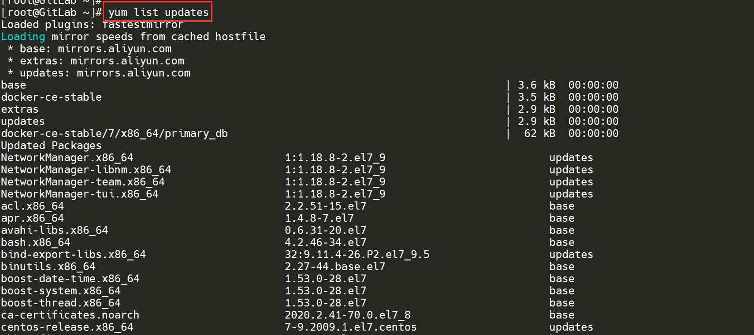The width and height of the screenshot is (754, 335).
Task: Select bind-export-libs.x86_64 package text
Action: tap(73, 255)
